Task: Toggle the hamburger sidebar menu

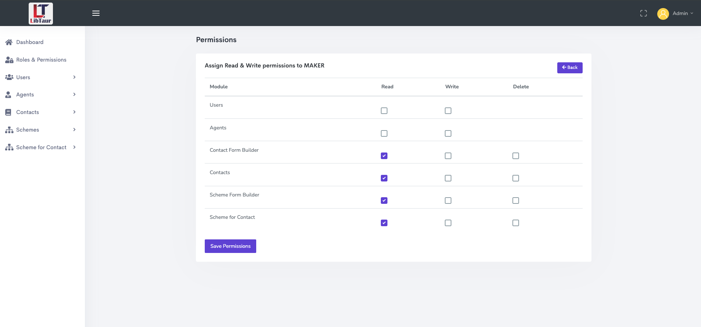Action: (96, 14)
